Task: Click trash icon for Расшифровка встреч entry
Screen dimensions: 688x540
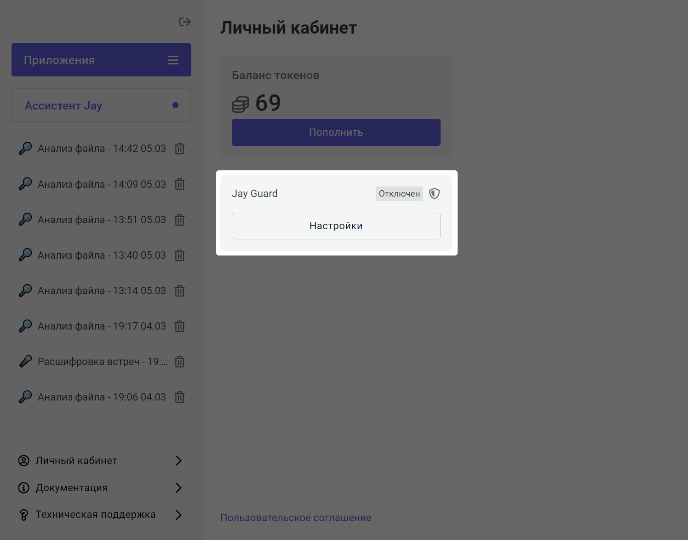Action: point(180,362)
